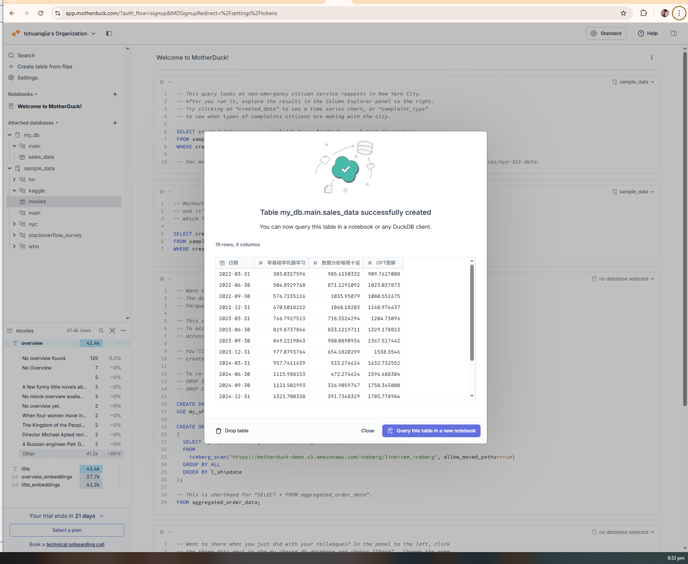The height and width of the screenshot is (564, 688).
Task: Click the 2022-03-31 date cell
Action: 235,274
